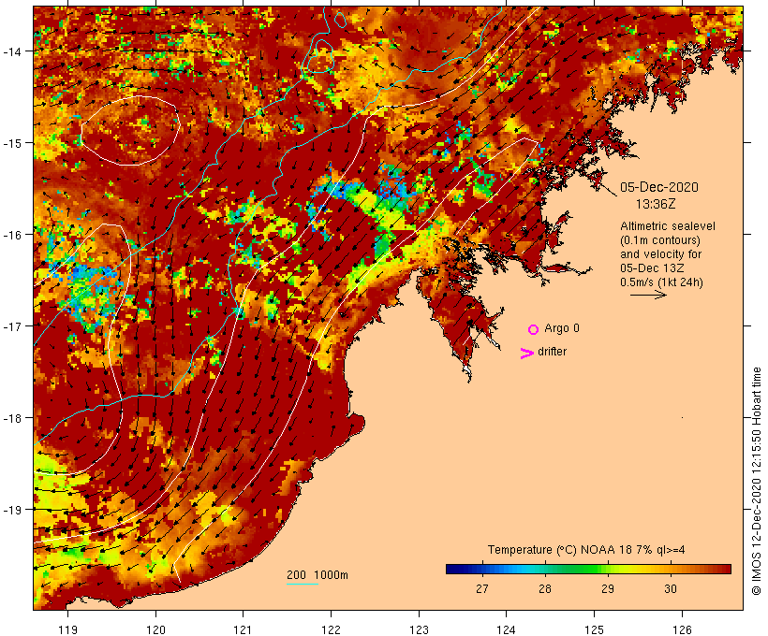Click the 'drifter' legend label
Viewport: 768px width, 636px height.
point(552,352)
